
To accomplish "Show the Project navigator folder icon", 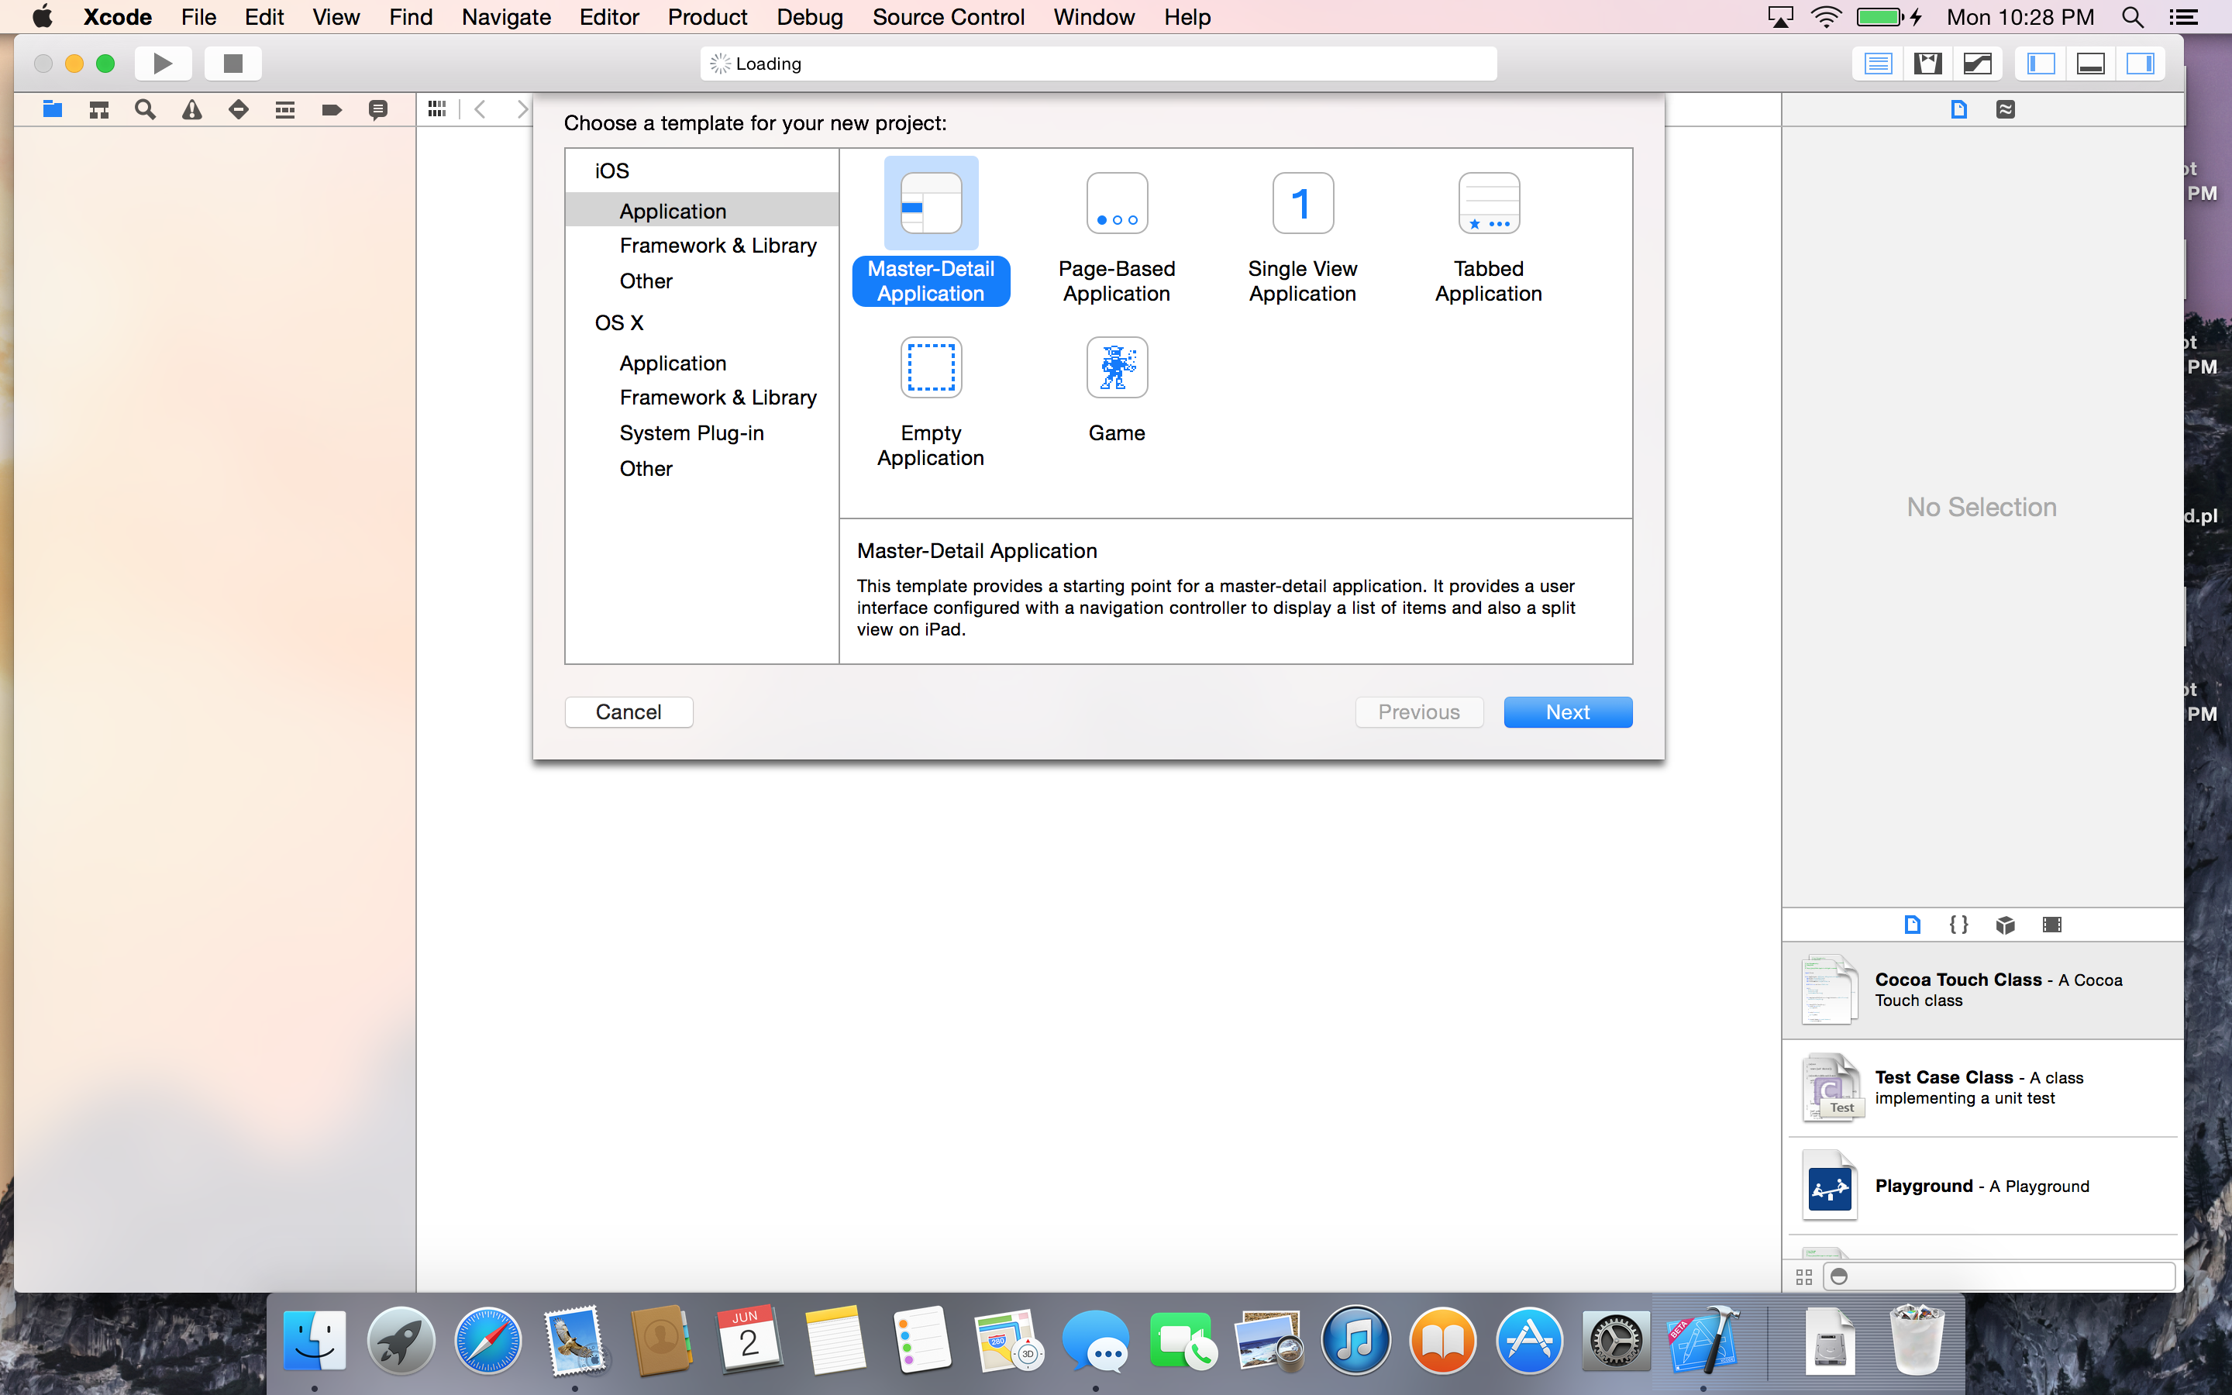I will coord(53,110).
